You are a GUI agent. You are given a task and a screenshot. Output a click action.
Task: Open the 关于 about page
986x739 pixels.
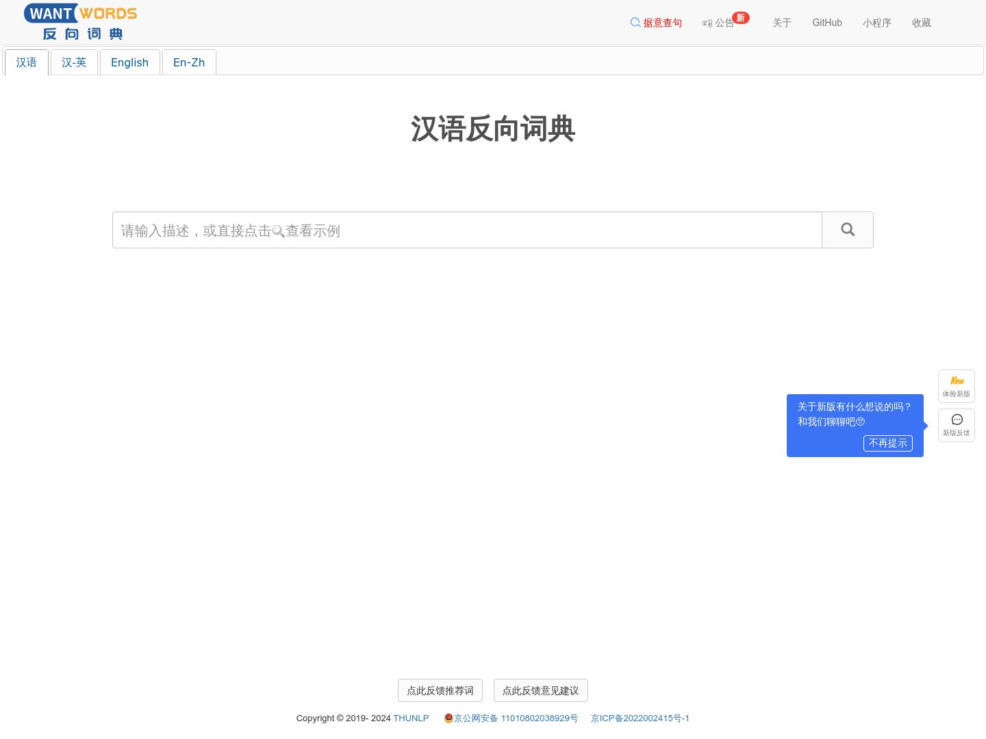pyautogui.click(x=782, y=23)
